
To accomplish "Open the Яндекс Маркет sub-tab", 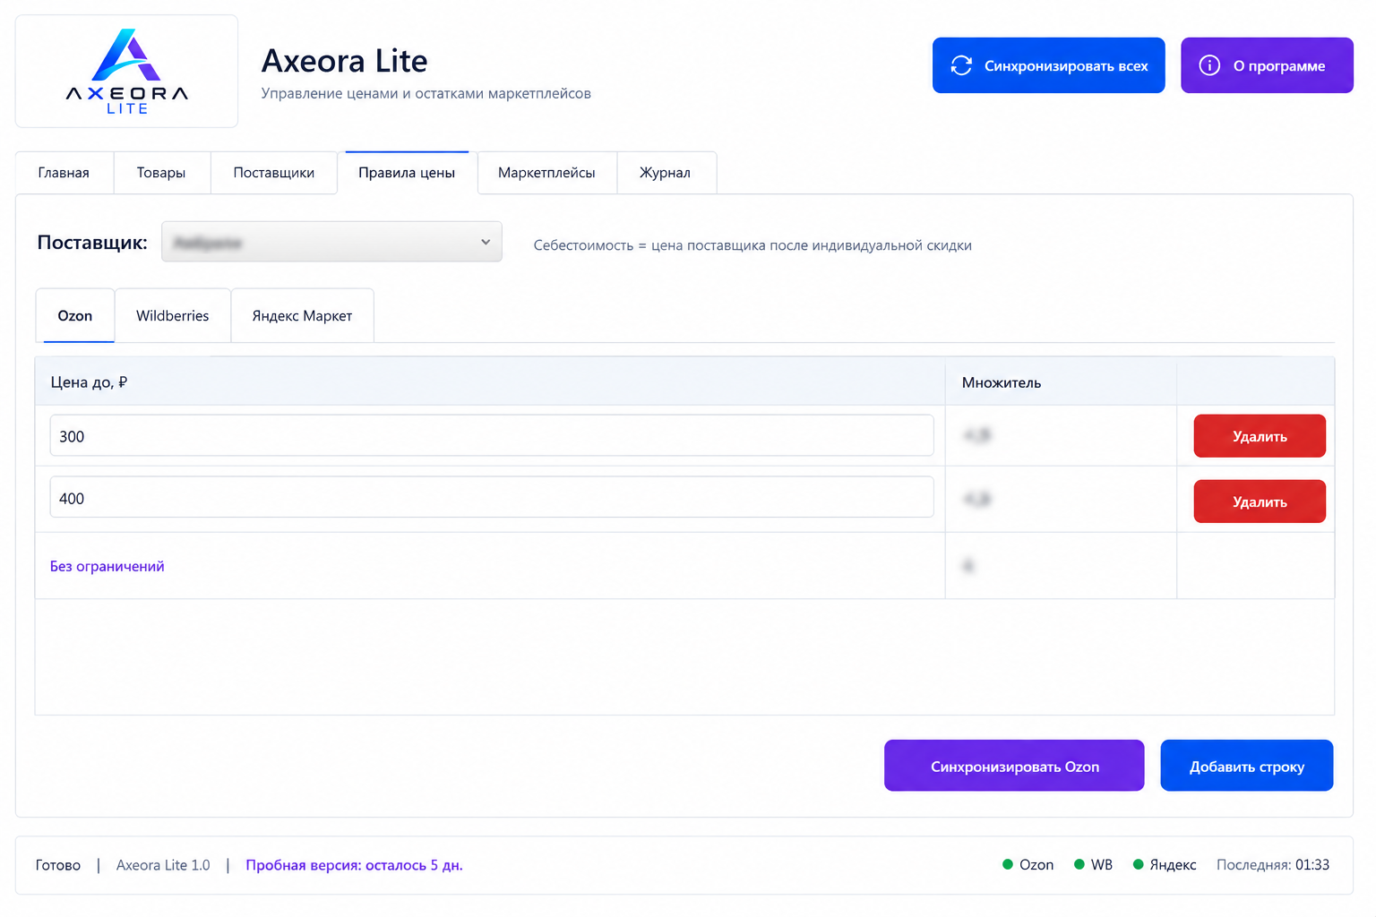I will (302, 315).
